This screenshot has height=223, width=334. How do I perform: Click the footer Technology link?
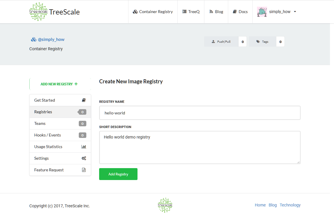point(290,205)
